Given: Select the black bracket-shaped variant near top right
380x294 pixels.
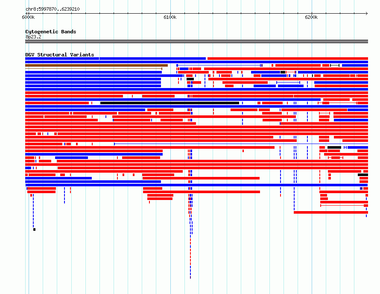Looking at the screenshot, I should (335, 65).
